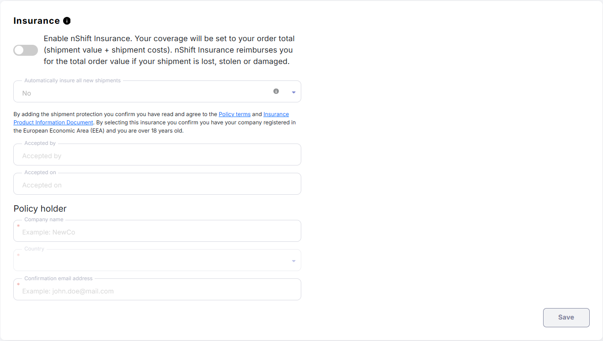603x341 pixels.
Task: Click the auto-insure dropdown arrow
Action: [x=293, y=93]
